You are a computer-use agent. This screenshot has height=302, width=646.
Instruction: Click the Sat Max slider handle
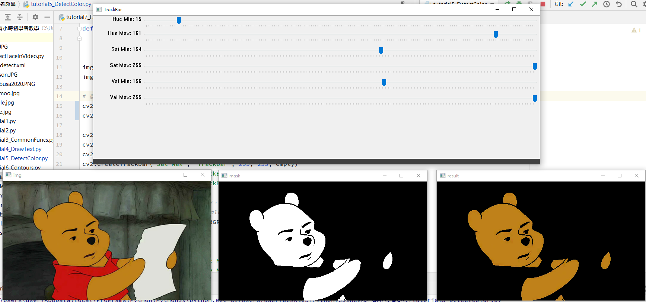pos(535,67)
